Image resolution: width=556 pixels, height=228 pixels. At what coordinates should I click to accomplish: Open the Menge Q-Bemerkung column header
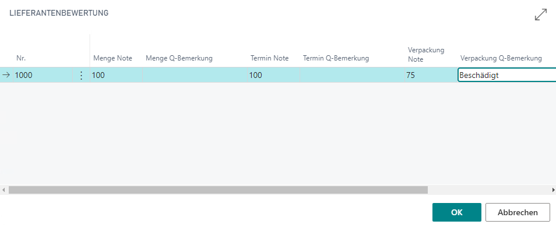coord(179,58)
